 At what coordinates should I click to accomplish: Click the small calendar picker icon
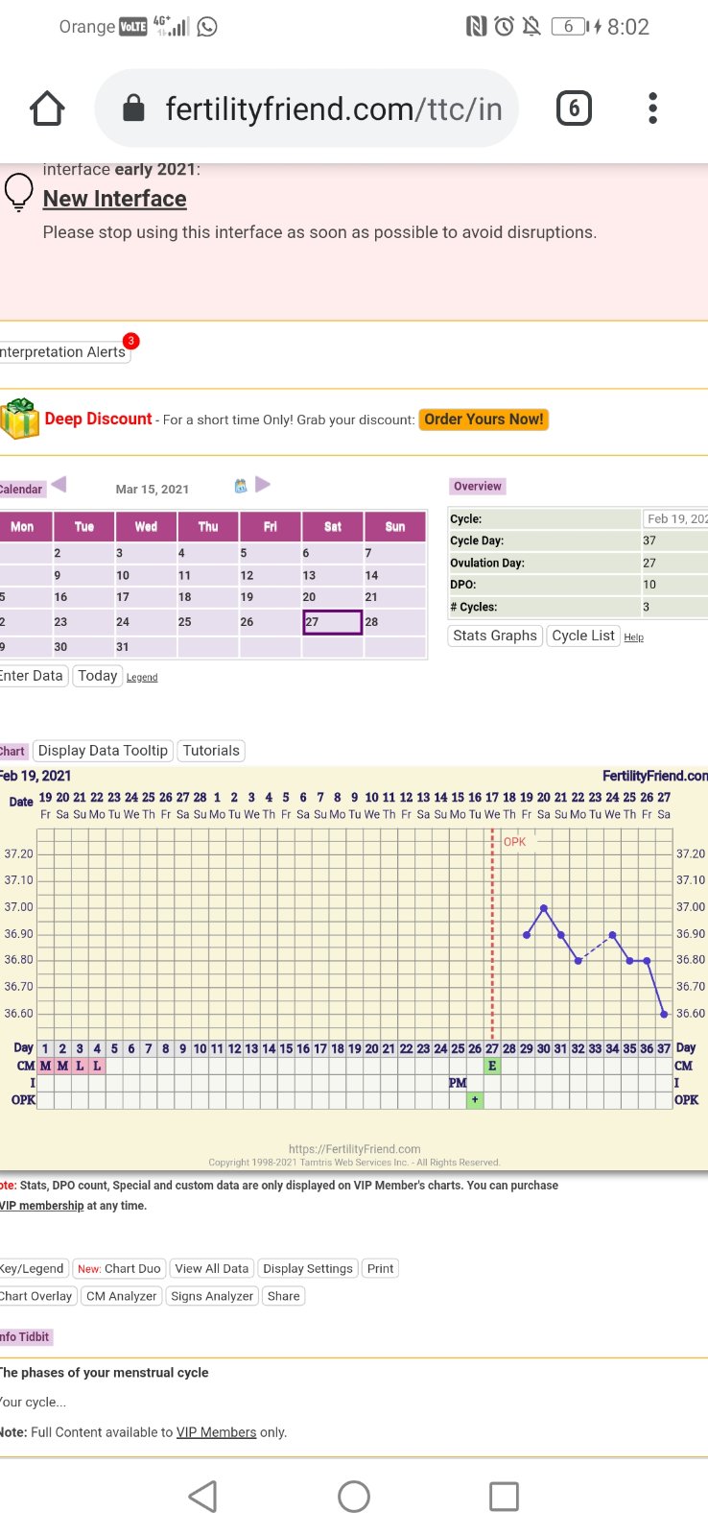(241, 487)
